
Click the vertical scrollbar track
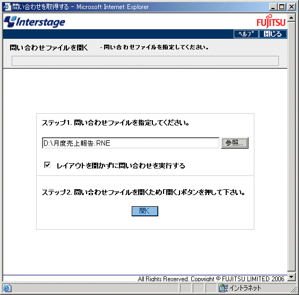[x=291, y=147]
